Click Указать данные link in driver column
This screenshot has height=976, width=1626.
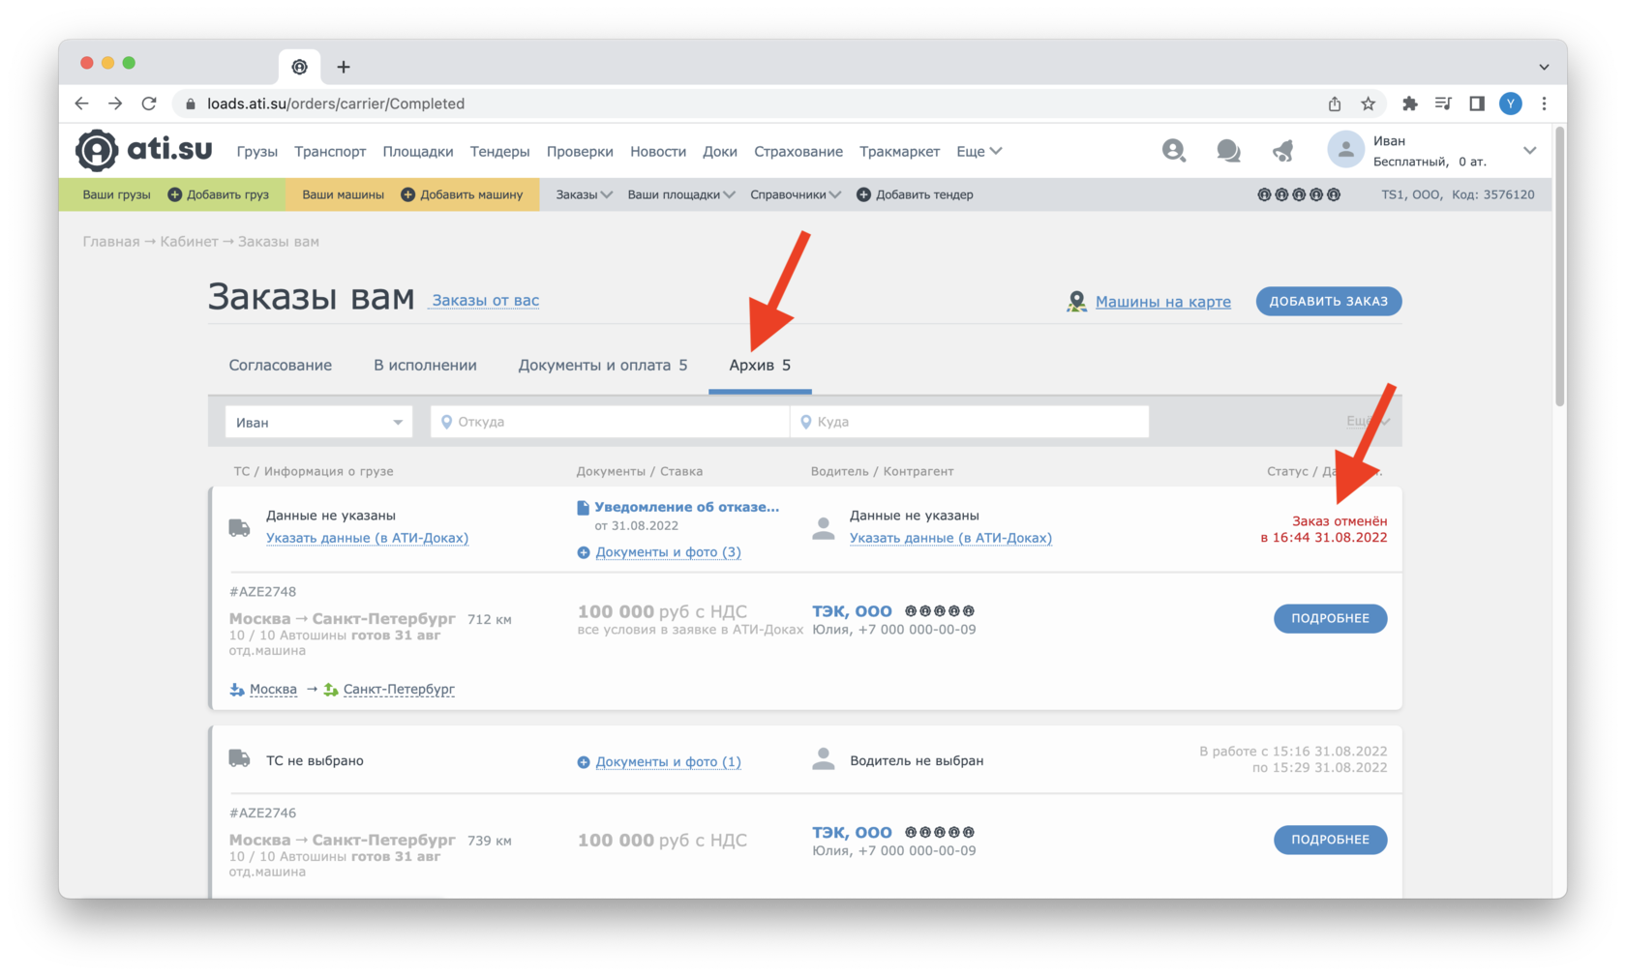[x=950, y=539]
